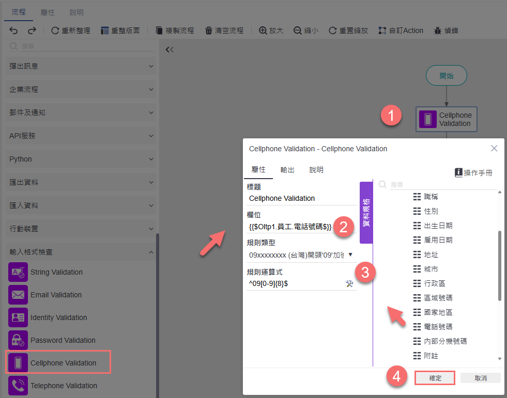Select the String Validation icon
Screen dimensions: 507x398
click(x=18, y=272)
